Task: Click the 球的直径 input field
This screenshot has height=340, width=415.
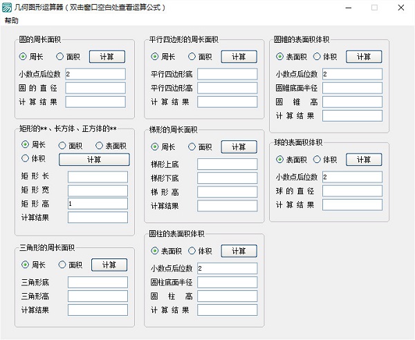Action: tap(352, 191)
